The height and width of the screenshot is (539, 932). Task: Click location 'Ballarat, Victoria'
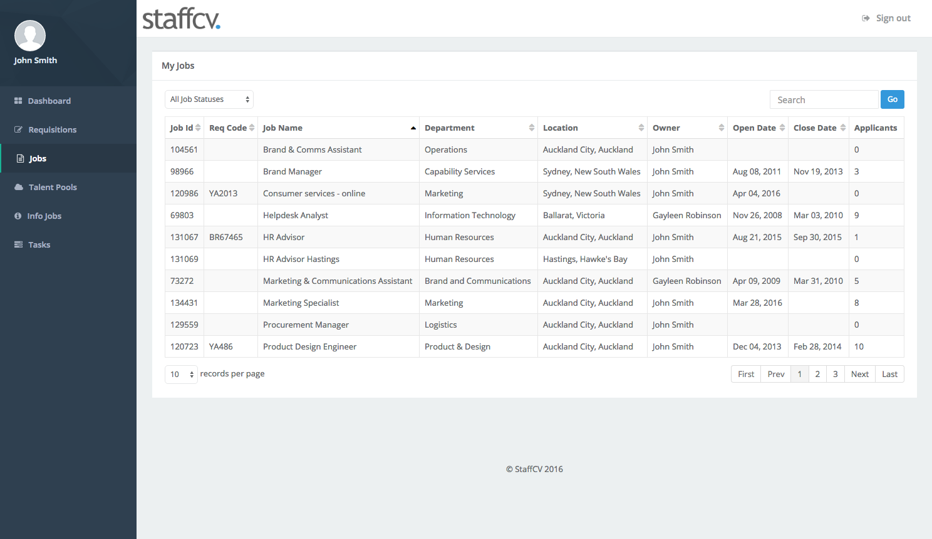point(574,215)
